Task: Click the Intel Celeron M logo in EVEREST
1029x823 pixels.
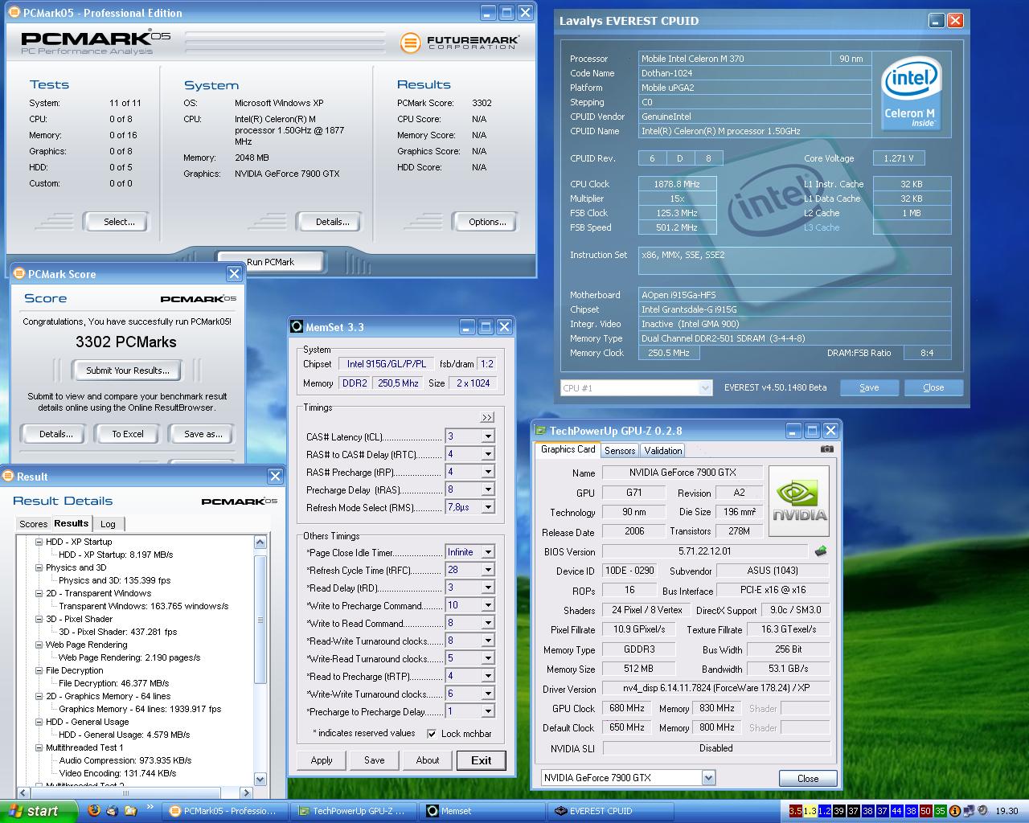Action: (x=910, y=92)
